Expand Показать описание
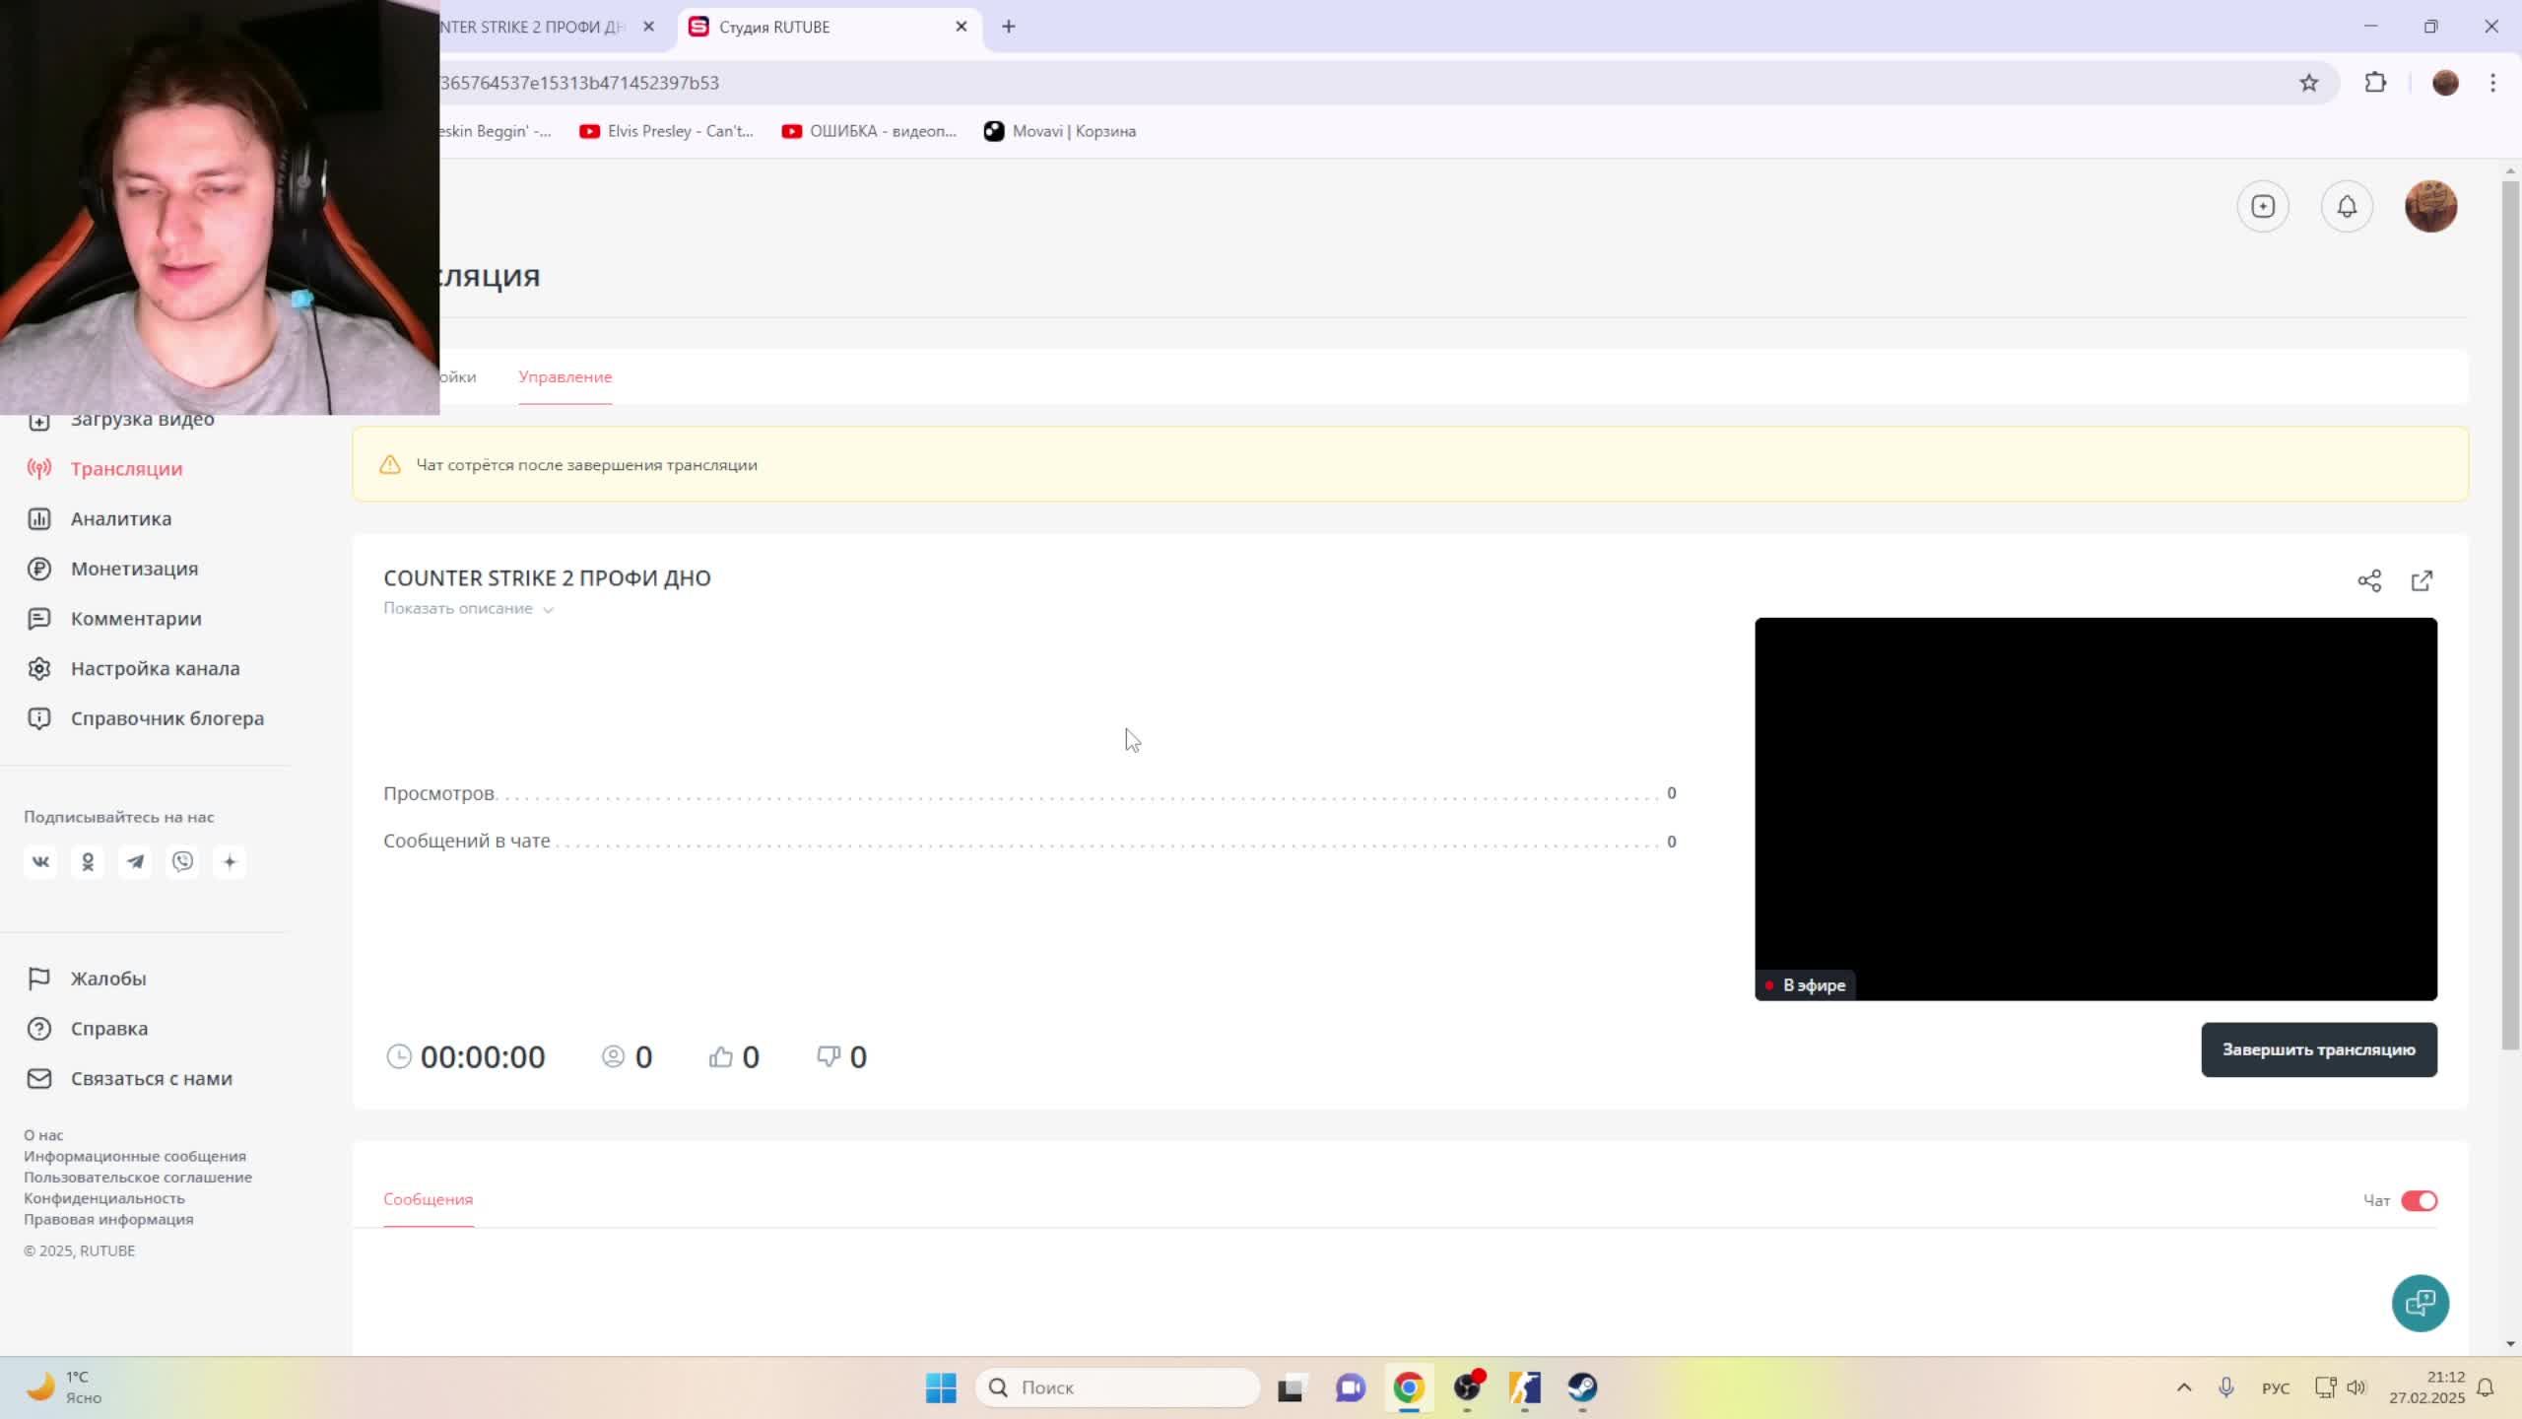 (469, 609)
